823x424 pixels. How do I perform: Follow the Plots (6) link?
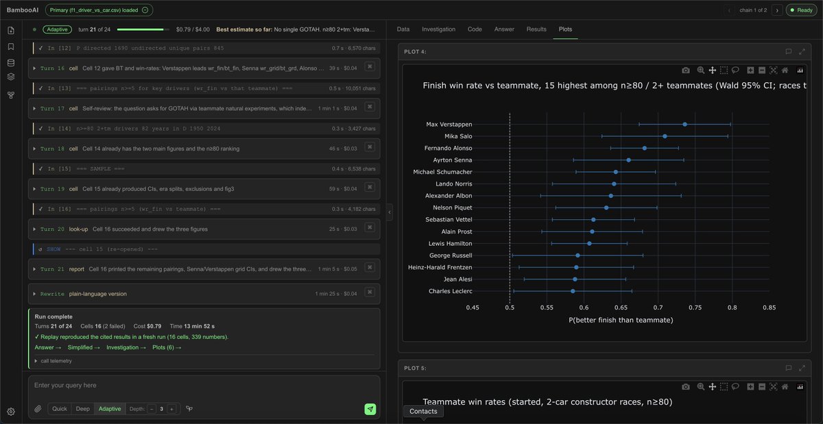[167, 347]
